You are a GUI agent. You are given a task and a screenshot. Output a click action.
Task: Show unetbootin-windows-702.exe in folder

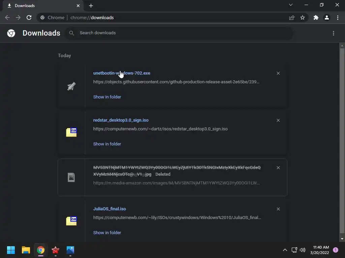(x=107, y=97)
